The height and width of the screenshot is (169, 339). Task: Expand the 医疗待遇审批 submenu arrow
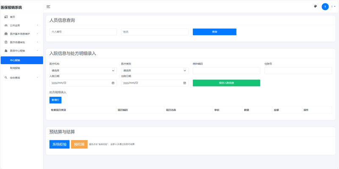[37, 42]
